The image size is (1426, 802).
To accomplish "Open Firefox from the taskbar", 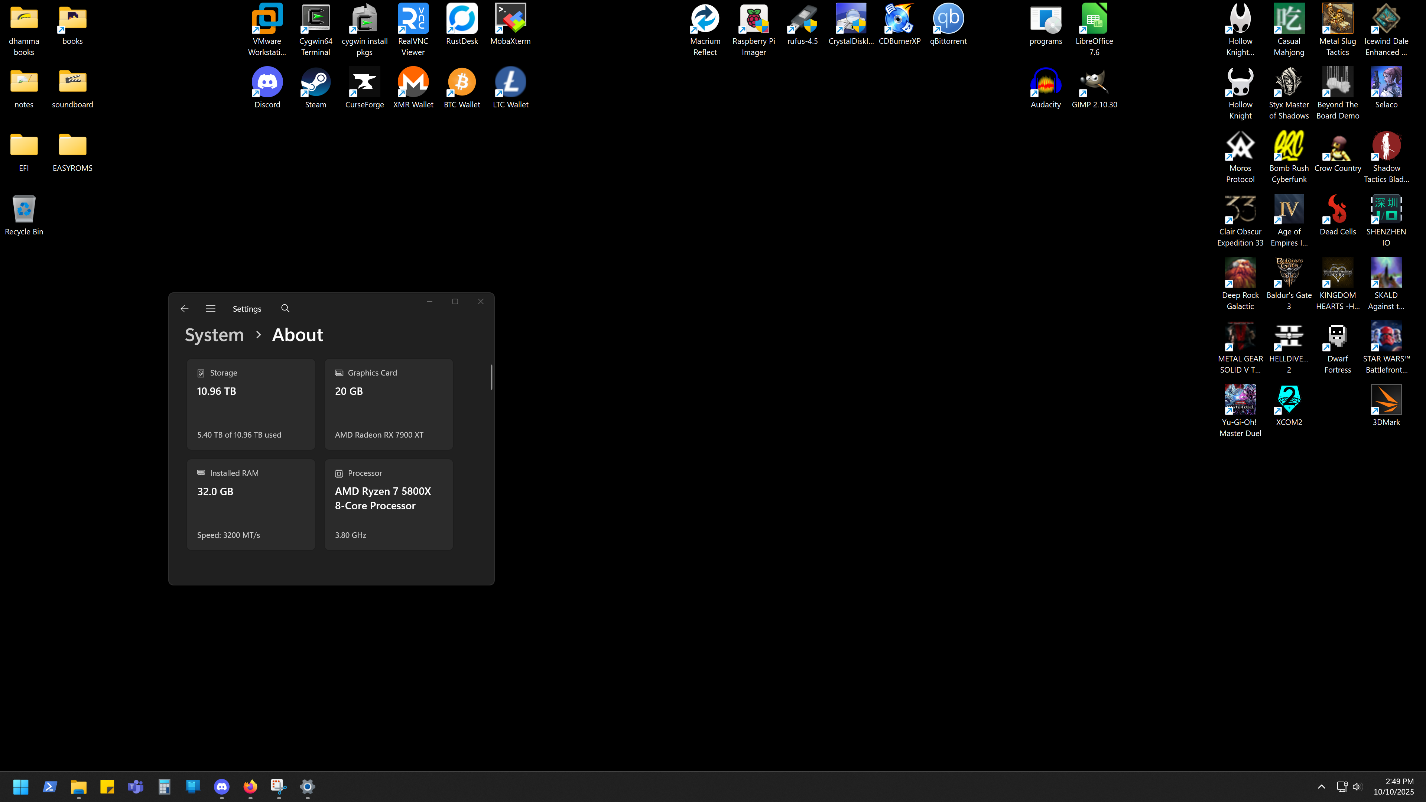I will point(250,786).
